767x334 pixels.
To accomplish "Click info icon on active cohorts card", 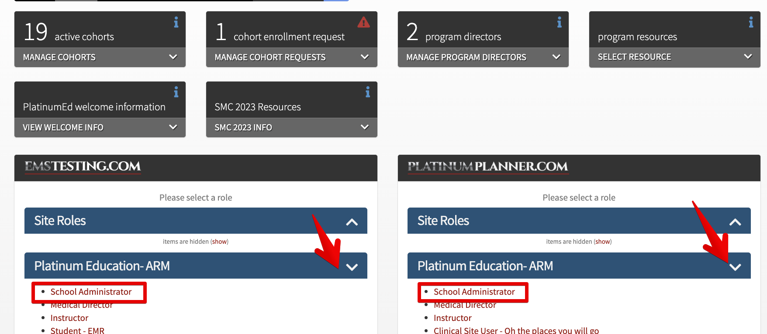I will 176,22.
